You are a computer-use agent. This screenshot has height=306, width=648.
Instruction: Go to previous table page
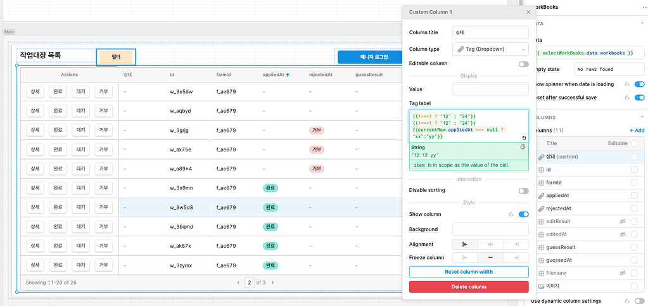238,283
